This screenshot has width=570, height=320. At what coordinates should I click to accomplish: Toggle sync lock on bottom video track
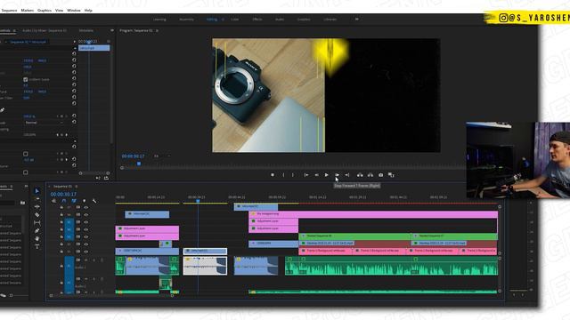pos(78,251)
